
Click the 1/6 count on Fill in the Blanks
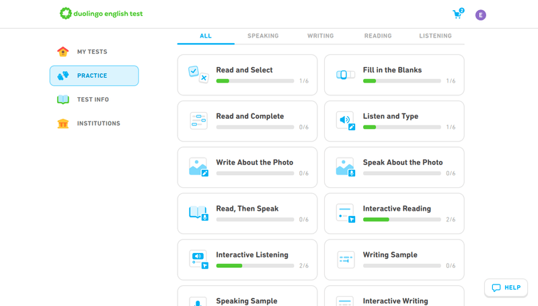pyautogui.click(x=451, y=81)
